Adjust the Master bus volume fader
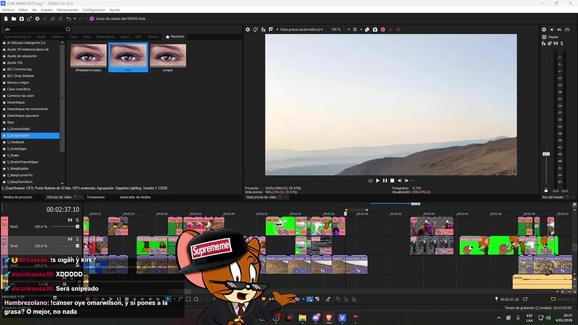The height and width of the screenshot is (325, 578). [546, 154]
